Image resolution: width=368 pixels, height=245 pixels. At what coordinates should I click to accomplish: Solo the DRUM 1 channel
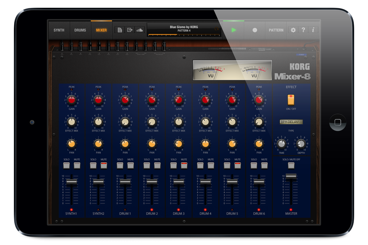coord(120,165)
